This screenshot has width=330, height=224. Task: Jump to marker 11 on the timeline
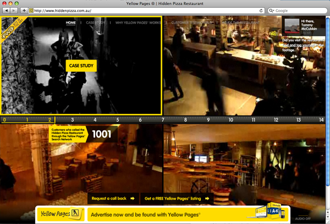click(x=254, y=120)
